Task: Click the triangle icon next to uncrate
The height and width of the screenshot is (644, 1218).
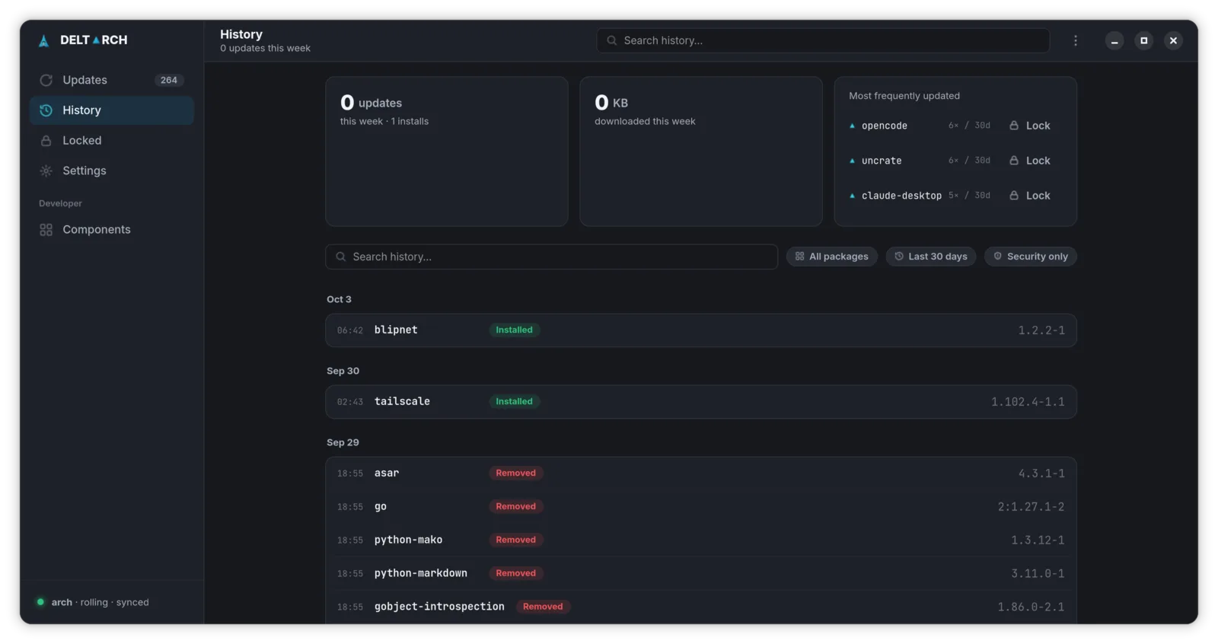Action: [x=852, y=161]
